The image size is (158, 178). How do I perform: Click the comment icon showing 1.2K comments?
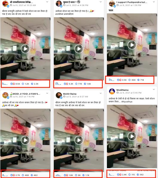pos(23,84)
